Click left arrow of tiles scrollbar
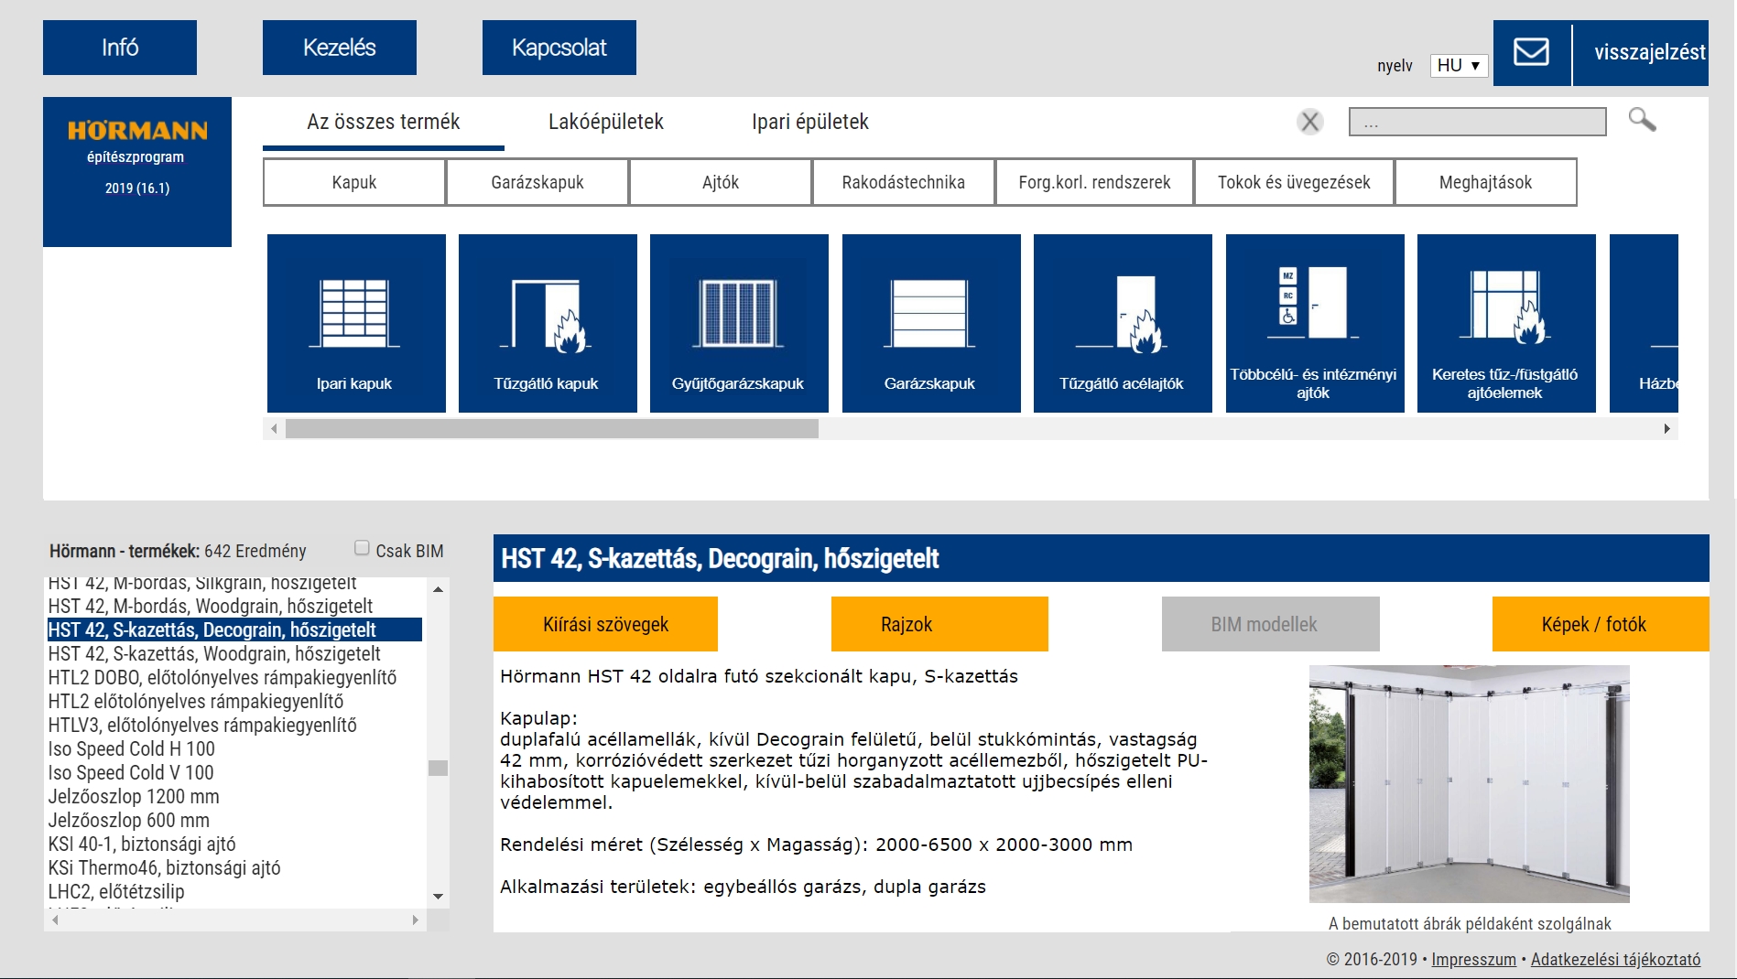The height and width of the screenshot is (979, 1737). click(274, 428)
